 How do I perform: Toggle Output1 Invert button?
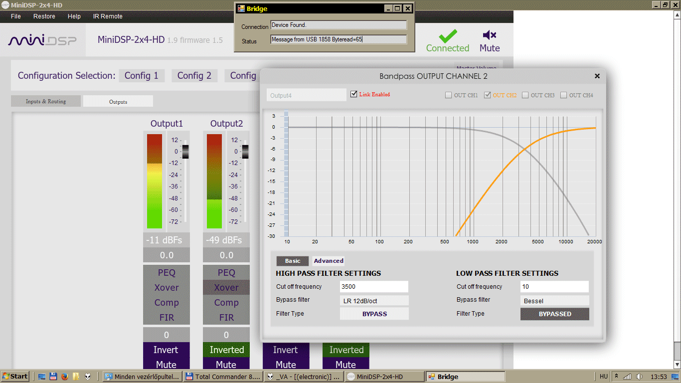pyautogui.click(x=166, y=350)
